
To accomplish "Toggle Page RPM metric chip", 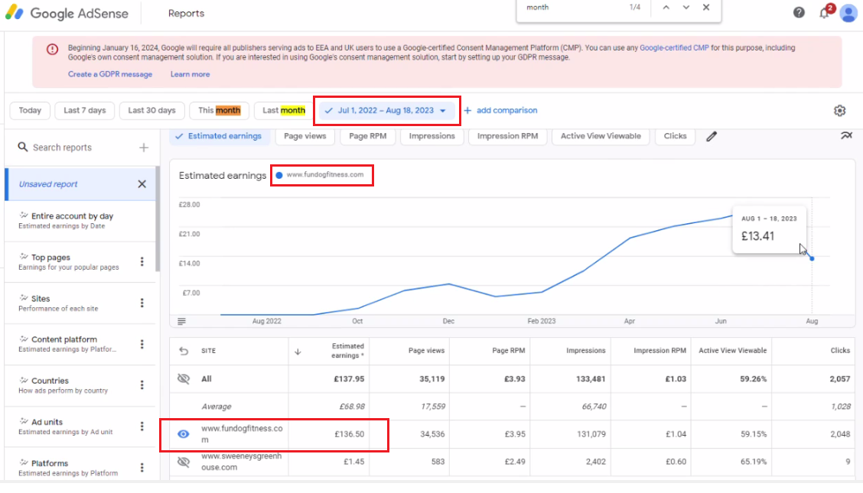I will [368, 136].
